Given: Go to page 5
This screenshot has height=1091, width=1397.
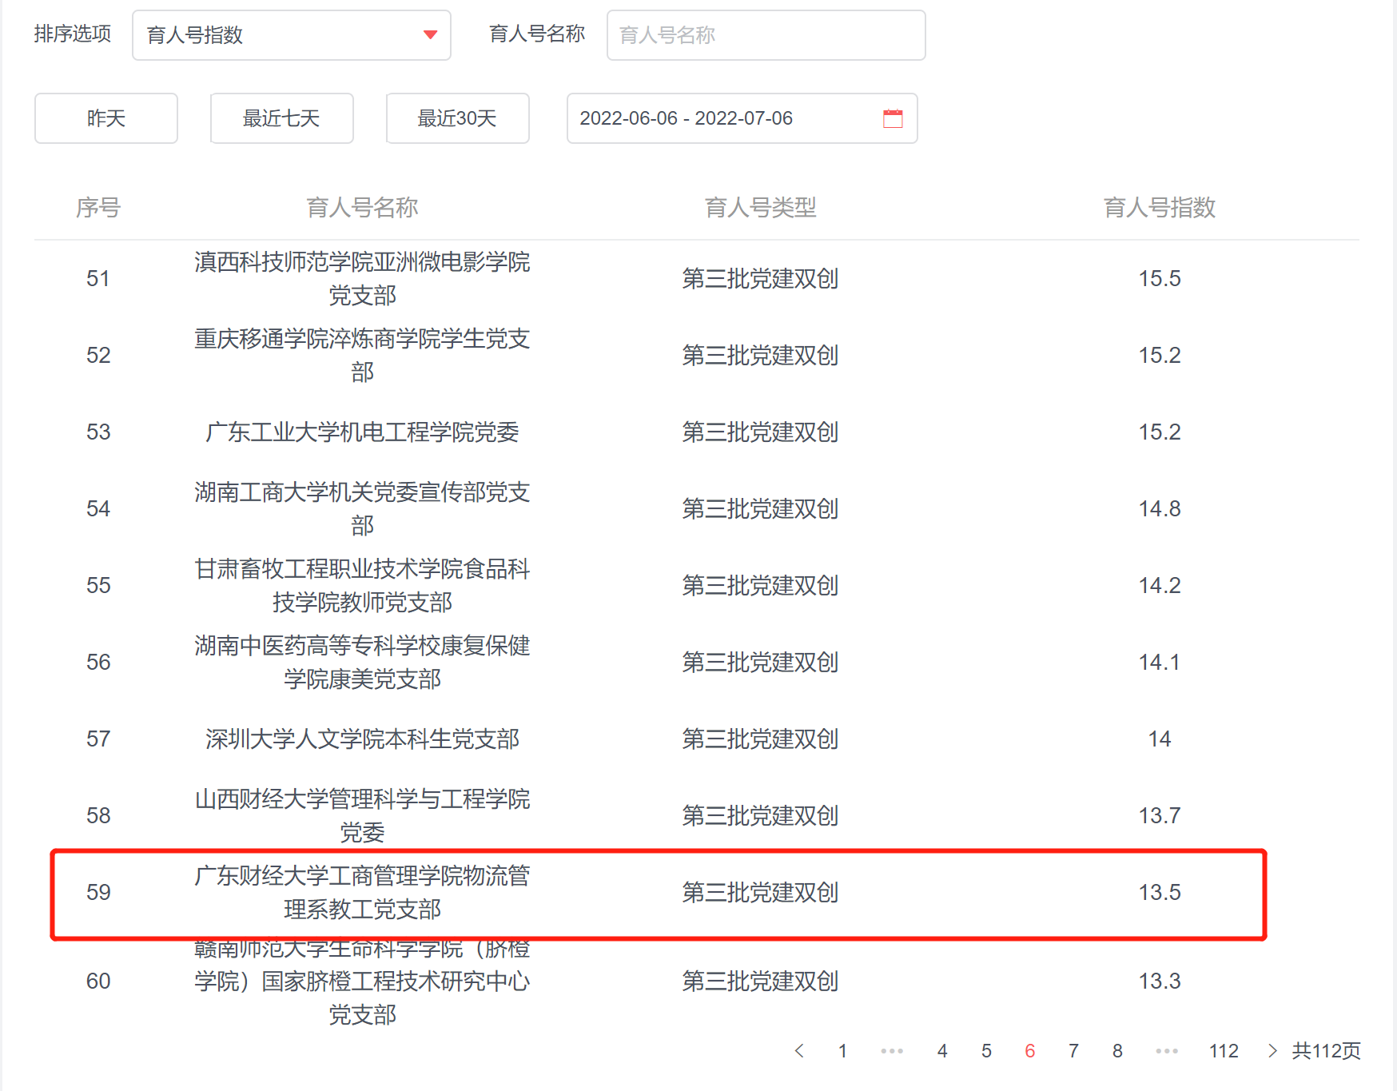Looking at the screenshot, I should click(x=986, y=1050).
